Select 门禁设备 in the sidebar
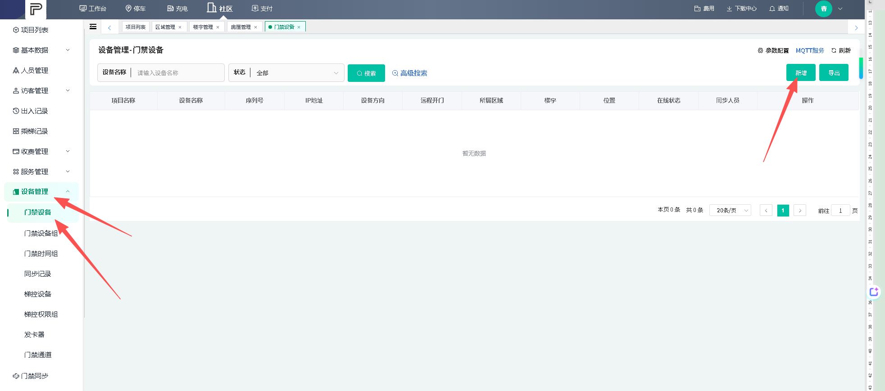The image size is (885, 391). pos(38,212)
